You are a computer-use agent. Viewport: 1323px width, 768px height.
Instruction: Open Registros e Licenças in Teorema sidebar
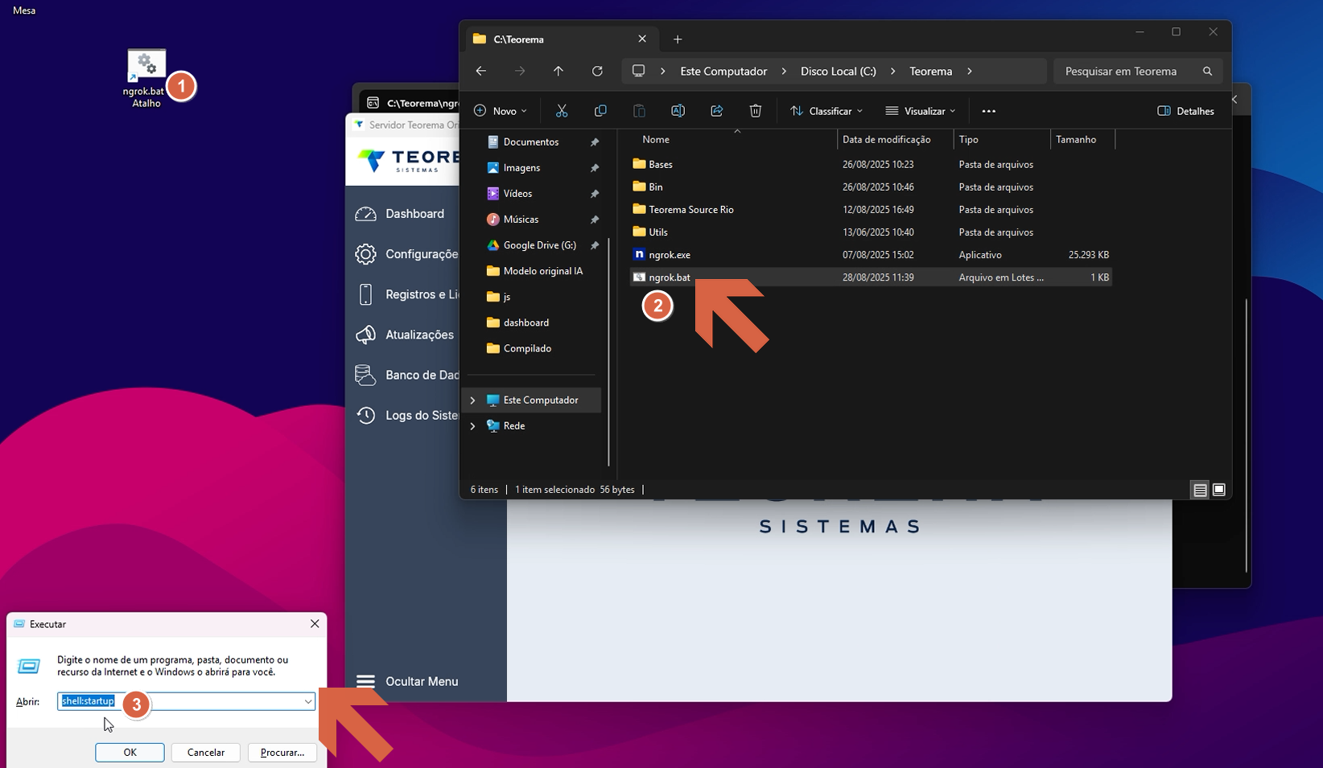click(406, 294)
